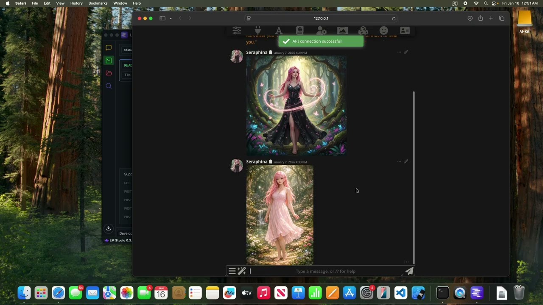Screen dimensions: 543x305
Task: Open the Window menu
Action: pos(120,3)
